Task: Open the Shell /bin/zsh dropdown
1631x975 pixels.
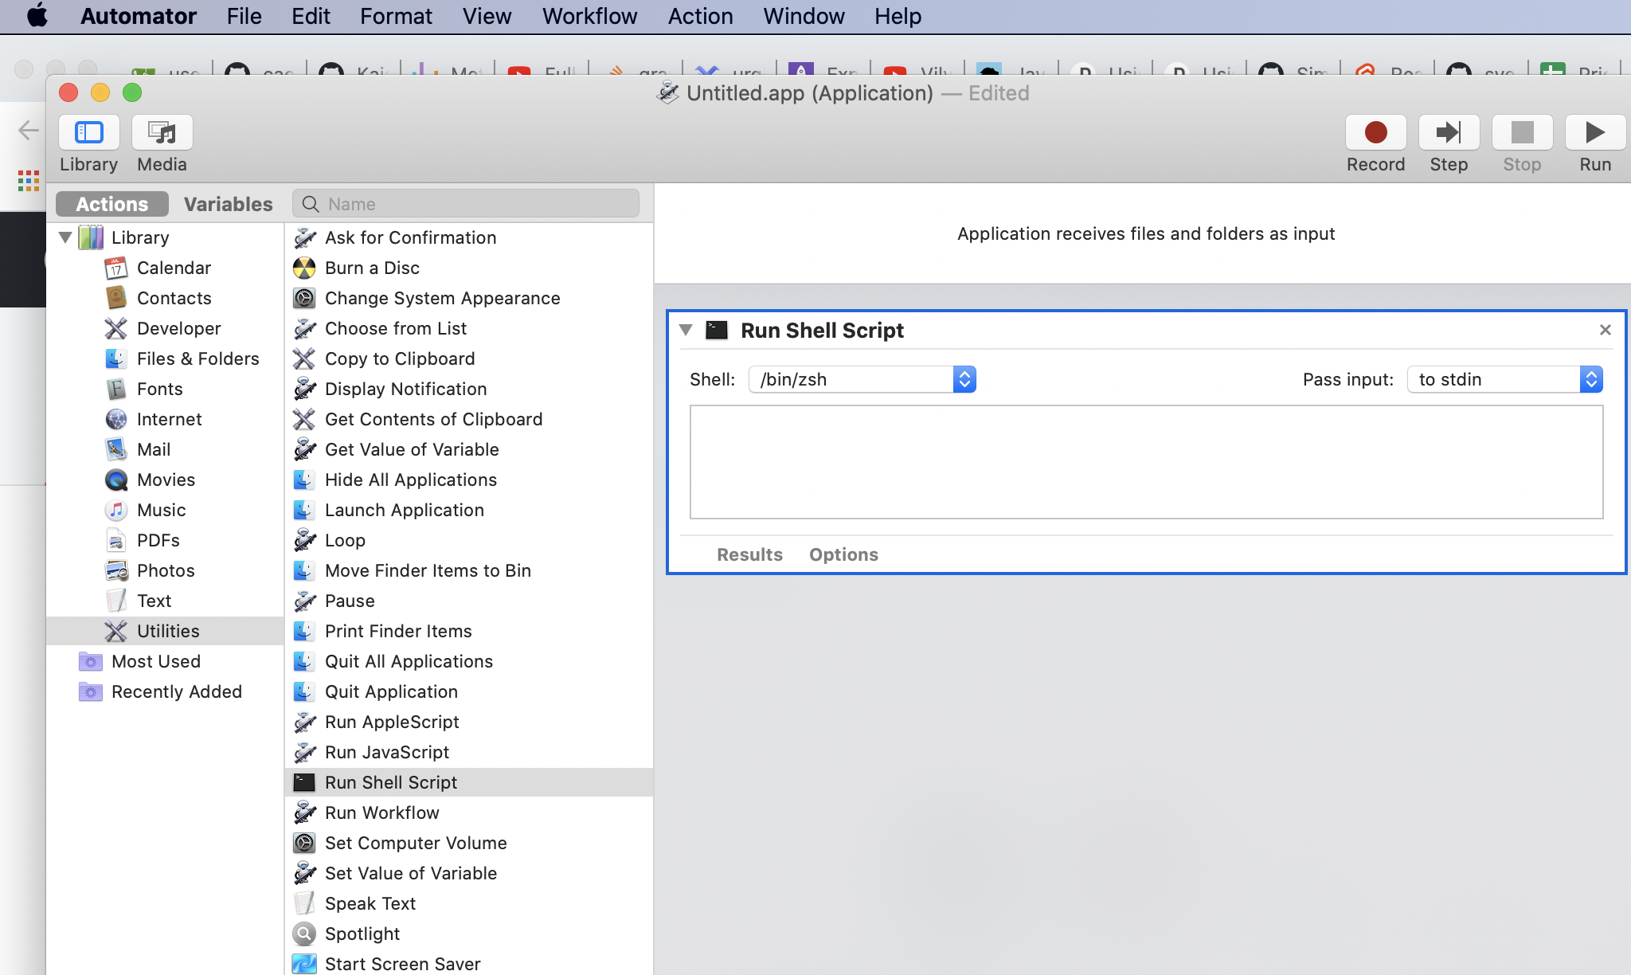Action: [x=862, y=379]
